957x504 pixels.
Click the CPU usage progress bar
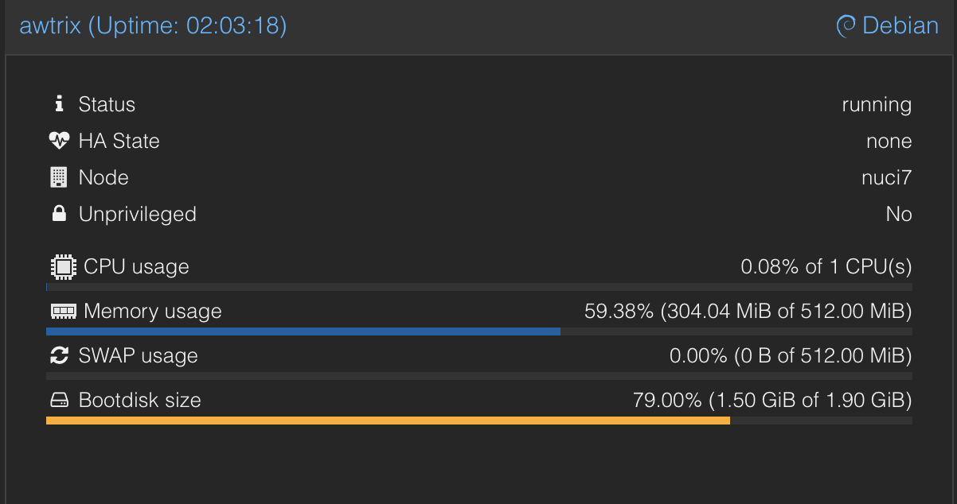pyautogui.click(x=478, y=287)
